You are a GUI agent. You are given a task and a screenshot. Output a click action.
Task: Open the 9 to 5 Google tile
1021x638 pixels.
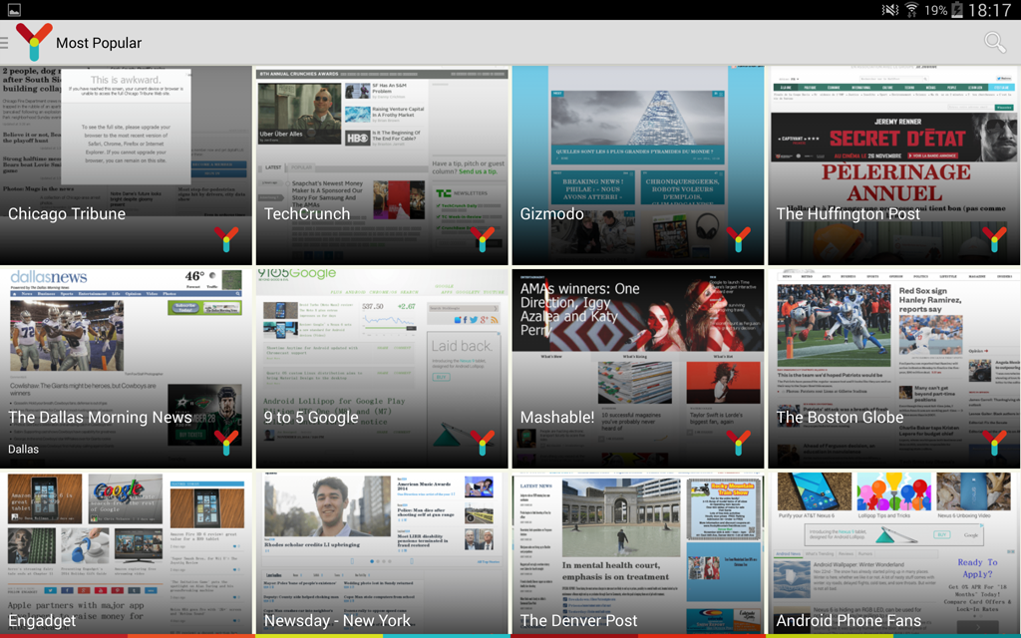(x=382, y=369)
